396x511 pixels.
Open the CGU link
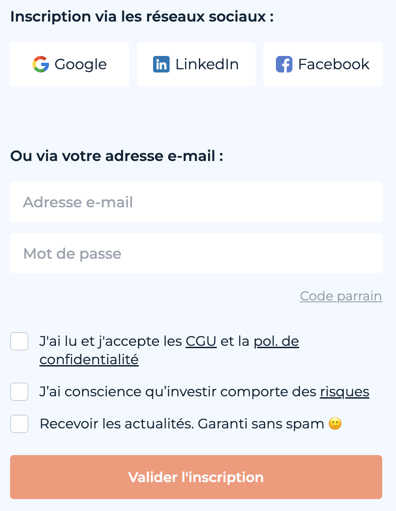click(201, 341)
